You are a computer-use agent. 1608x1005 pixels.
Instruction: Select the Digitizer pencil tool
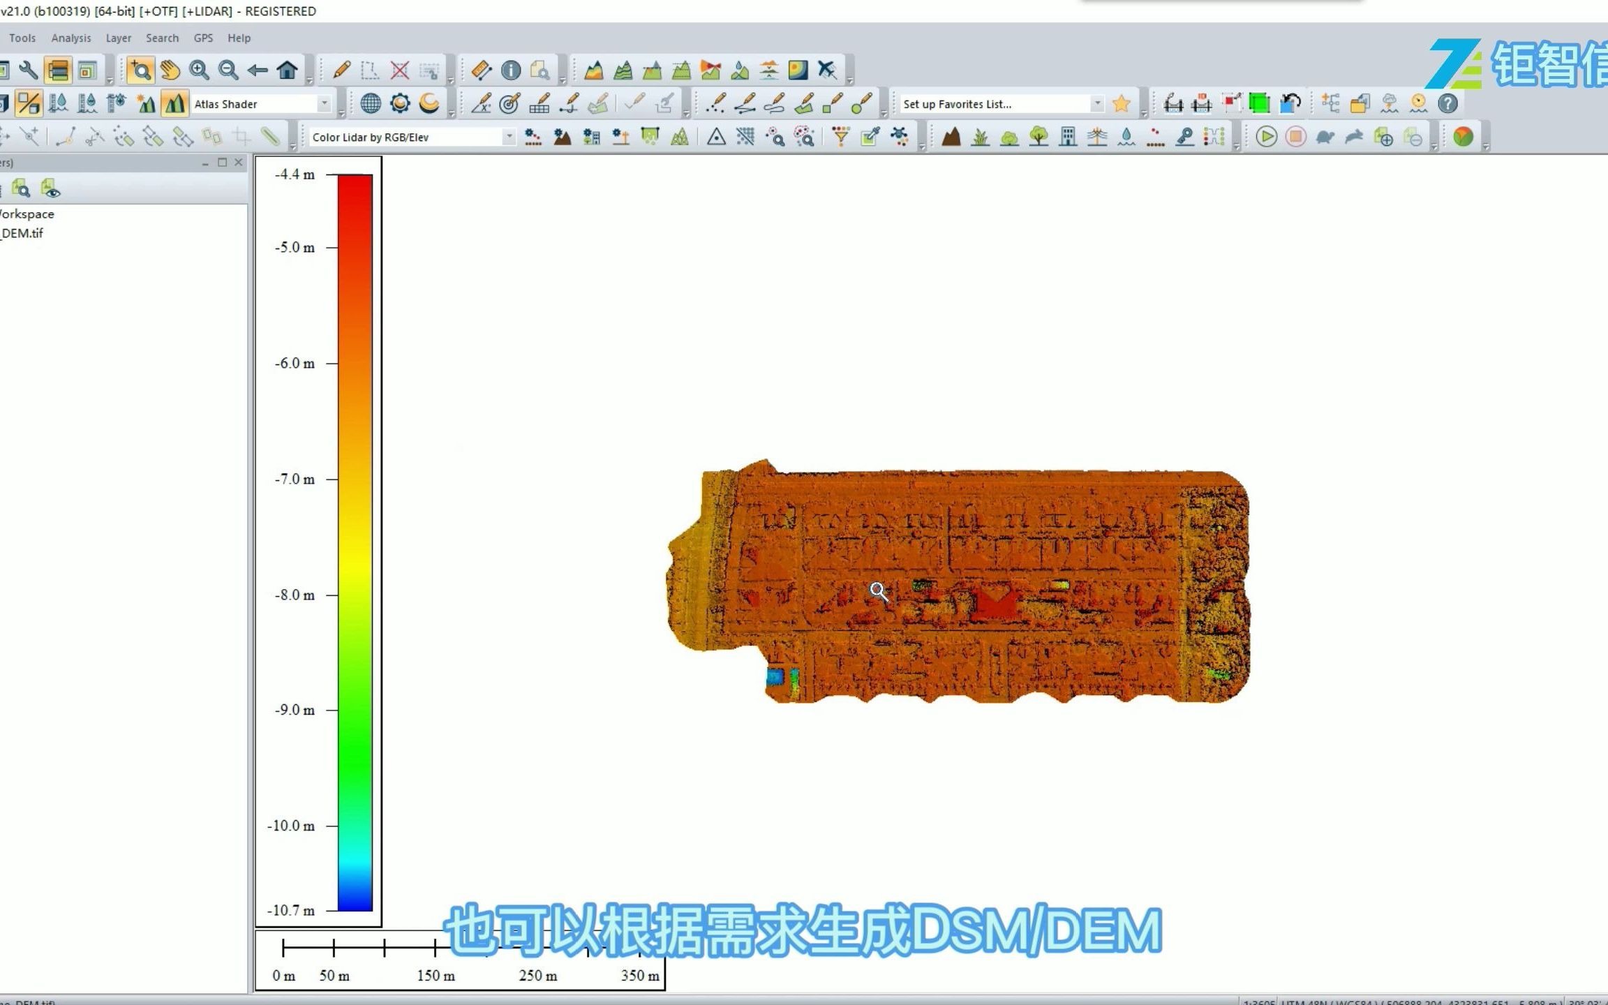click(341, 70)
